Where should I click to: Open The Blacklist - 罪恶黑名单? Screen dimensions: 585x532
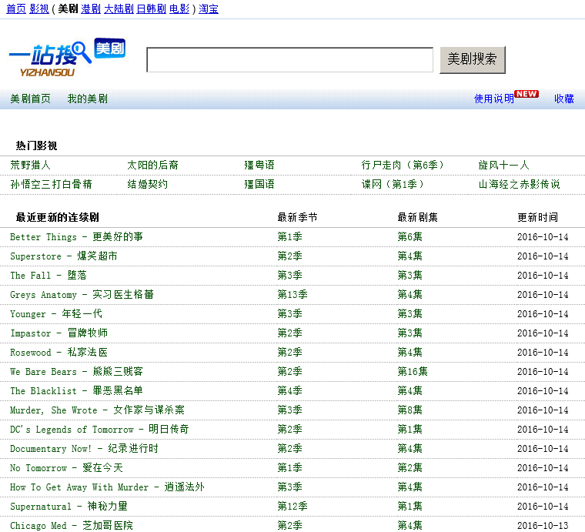point(76,391)
